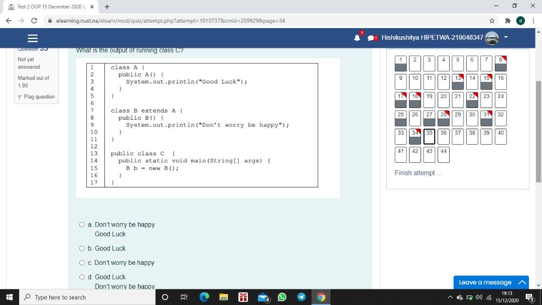Open the Mail app on taskbar
The height and width of the screenshot is (305, 542).
pyautogui.click(x=263, y=297)
